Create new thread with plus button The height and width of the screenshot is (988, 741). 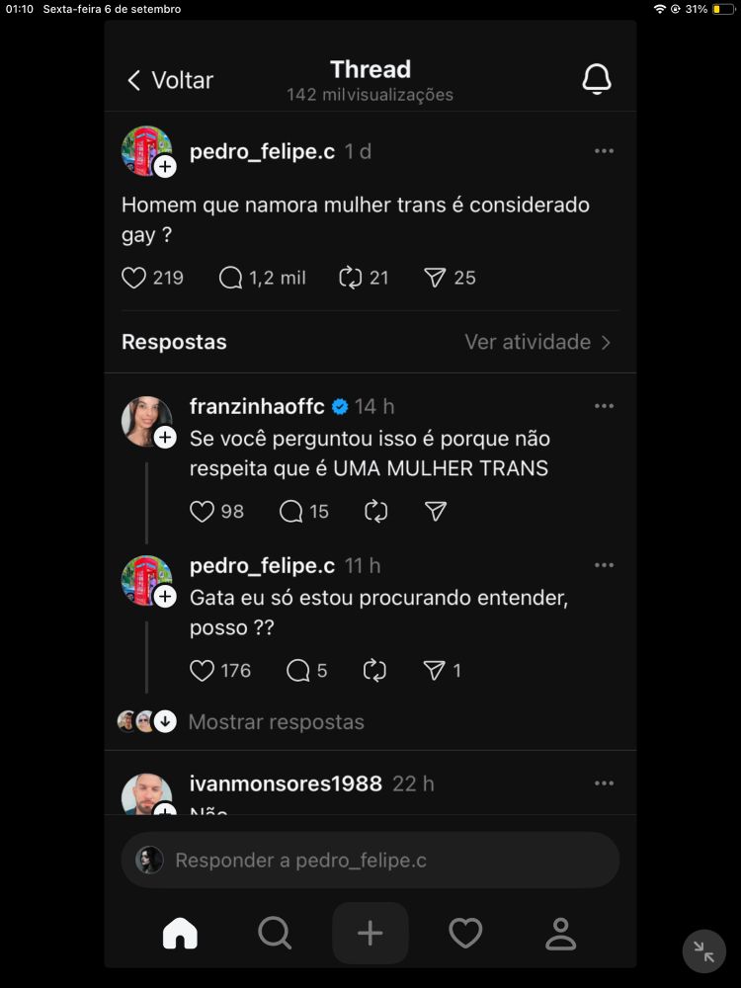[370, 933]
